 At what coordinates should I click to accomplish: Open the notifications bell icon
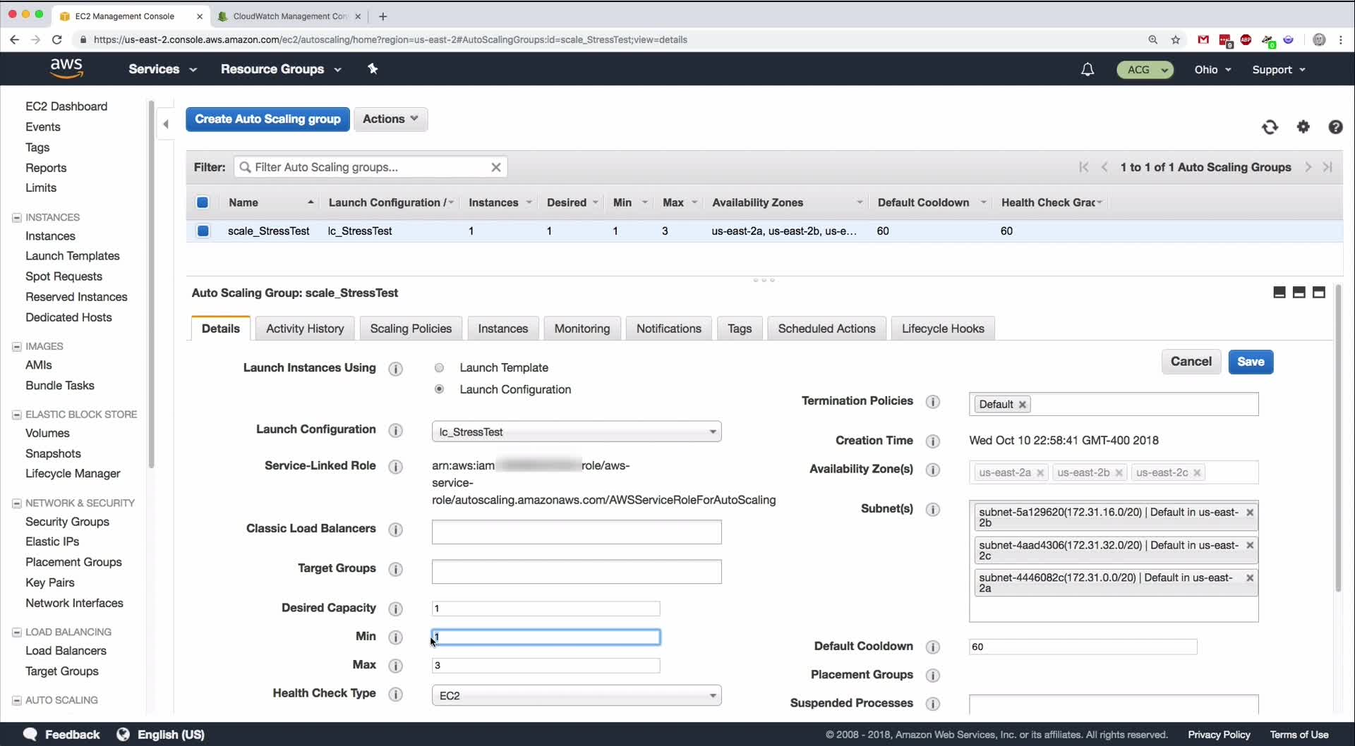pos(1088,69)
